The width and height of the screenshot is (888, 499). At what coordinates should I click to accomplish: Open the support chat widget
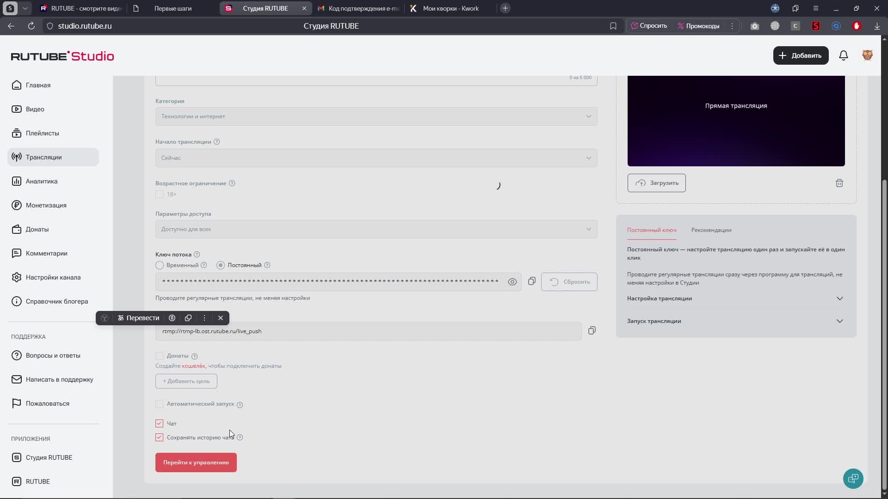click(x=853, y=478)
